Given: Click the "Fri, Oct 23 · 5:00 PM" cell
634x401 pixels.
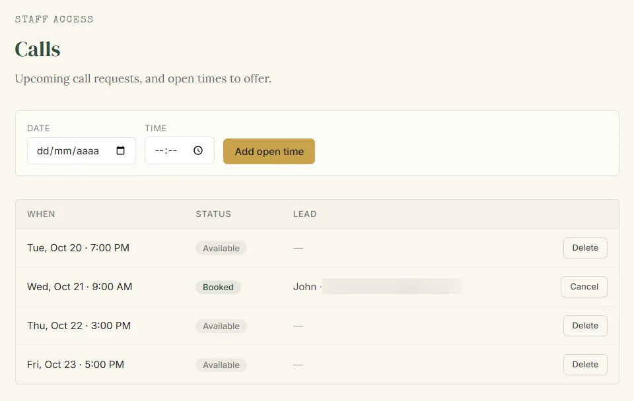Looking at the screenshot, I should [75, 365].
